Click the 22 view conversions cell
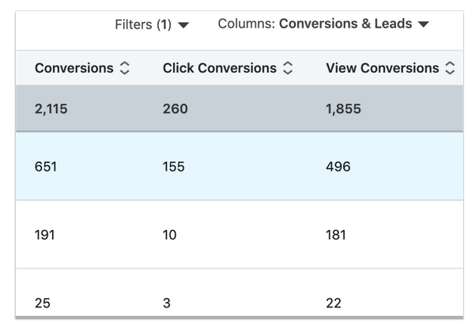 coord(334,303)
